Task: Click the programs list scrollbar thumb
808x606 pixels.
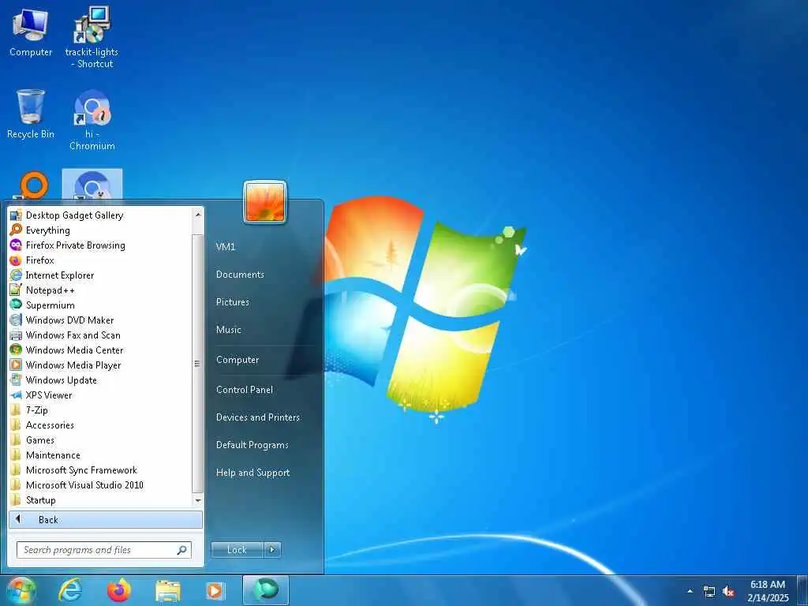Action: tap(198, 363)
